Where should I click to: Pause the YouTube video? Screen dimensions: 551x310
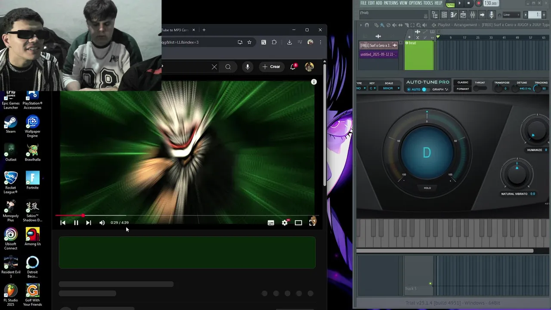pos(76,223)
